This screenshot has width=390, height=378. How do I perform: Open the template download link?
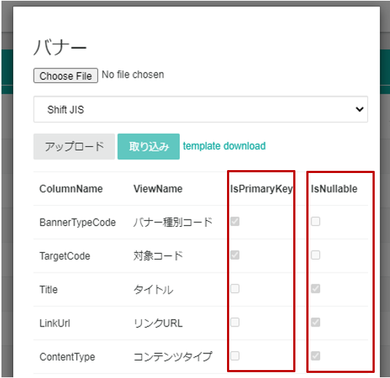click(x=224, y=146)
